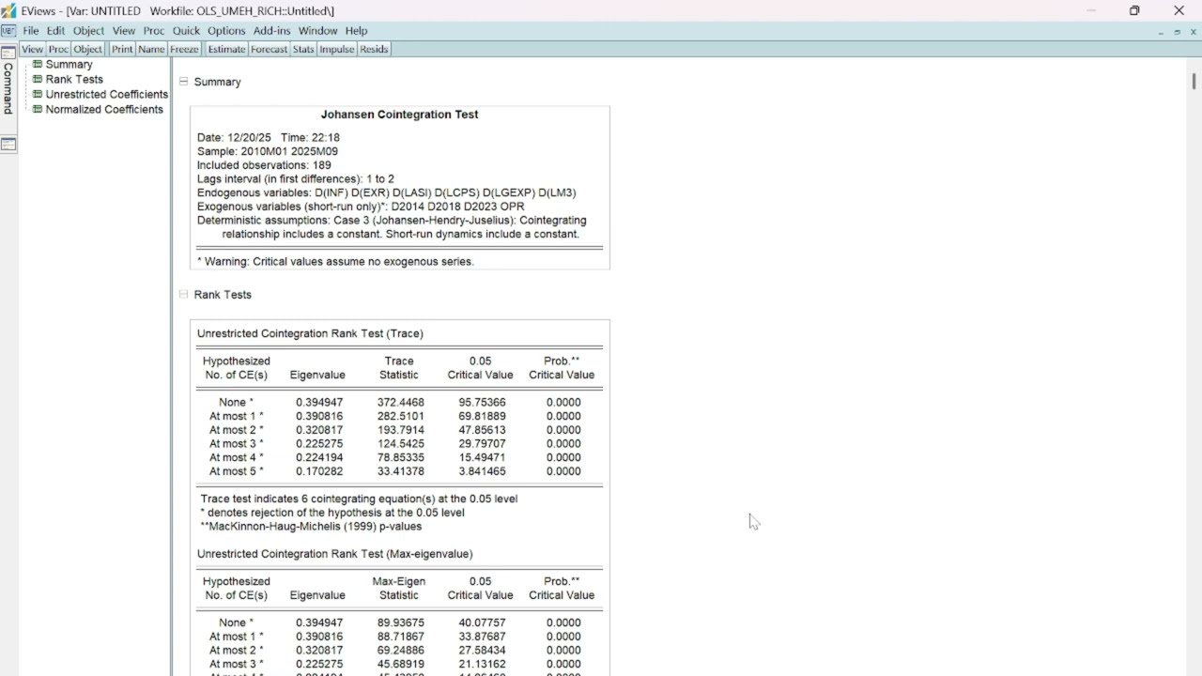Click the table icon beside Summary tree item
This screenshot has height=676, width=1202.
[x=38, y=65]
